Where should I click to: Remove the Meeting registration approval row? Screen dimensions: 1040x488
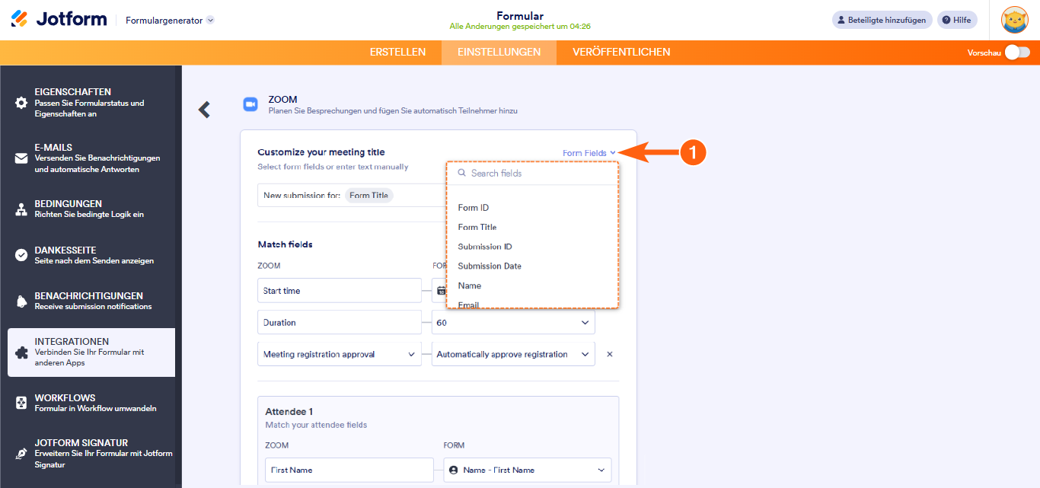[609, 354]
